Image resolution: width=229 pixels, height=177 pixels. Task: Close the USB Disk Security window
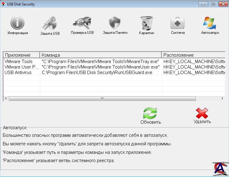click(x=223, y=4)
